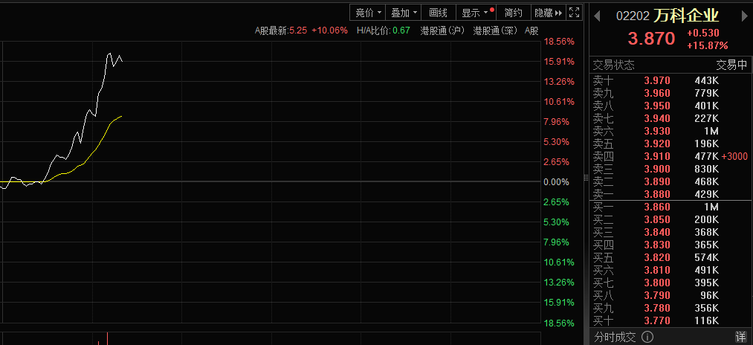The height and width of the screenshot is (345, 753).
Task: Click the info icon beside 分时成交
Action: click(x=647, y=337)
